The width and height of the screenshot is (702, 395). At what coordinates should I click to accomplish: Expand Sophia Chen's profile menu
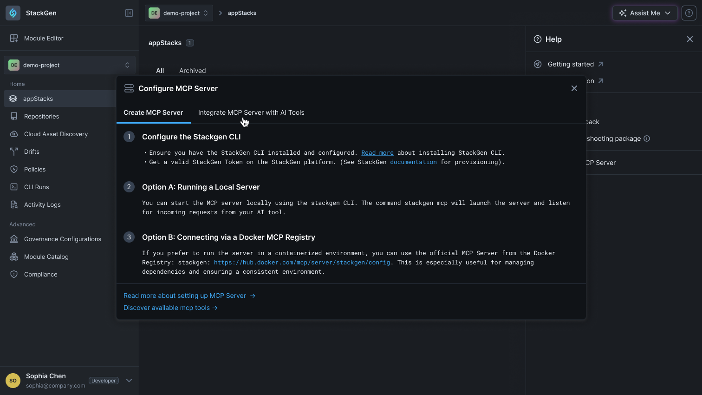129,380
